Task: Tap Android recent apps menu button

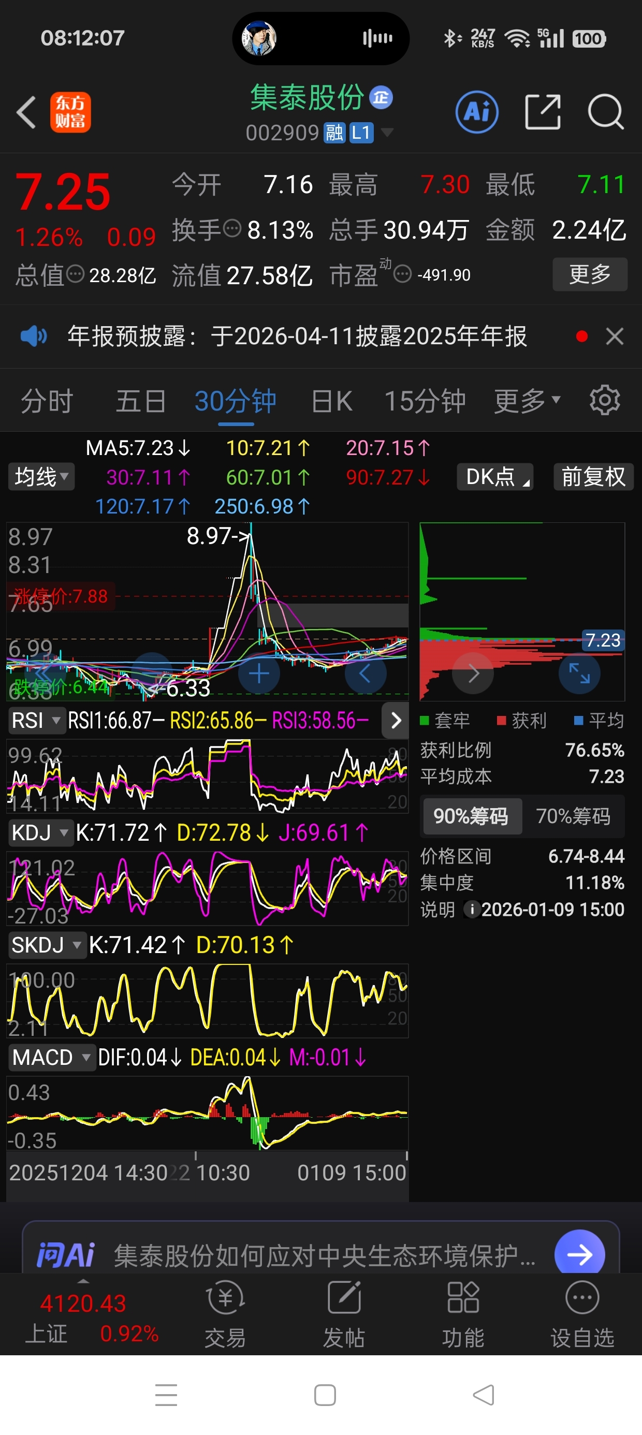Action: pos(166,1395)
